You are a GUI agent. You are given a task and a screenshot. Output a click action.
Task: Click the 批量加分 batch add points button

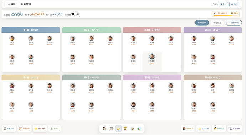(9, 129)
